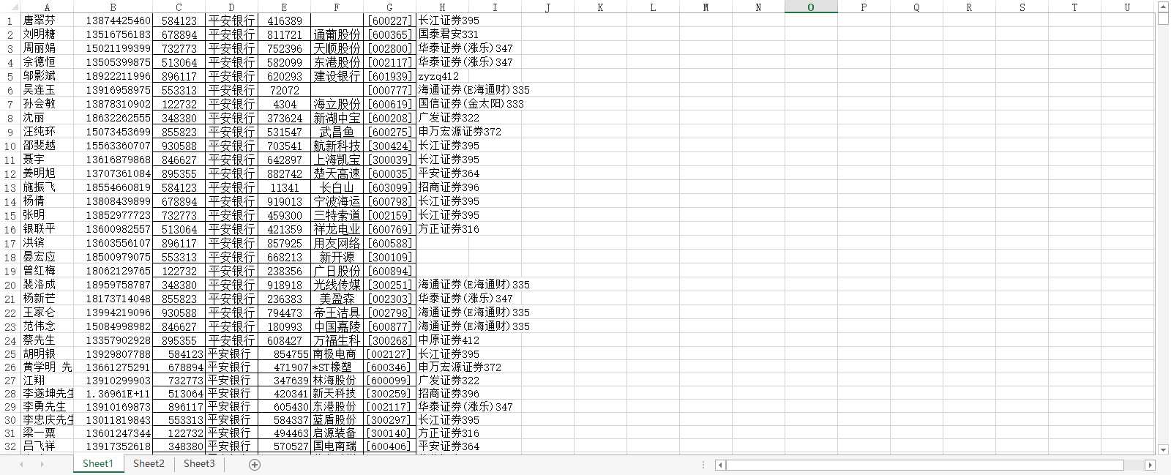Viewport: 1171px width, 475px height.
Task: Click the value 72072 in column E
Action: point(284,90)
